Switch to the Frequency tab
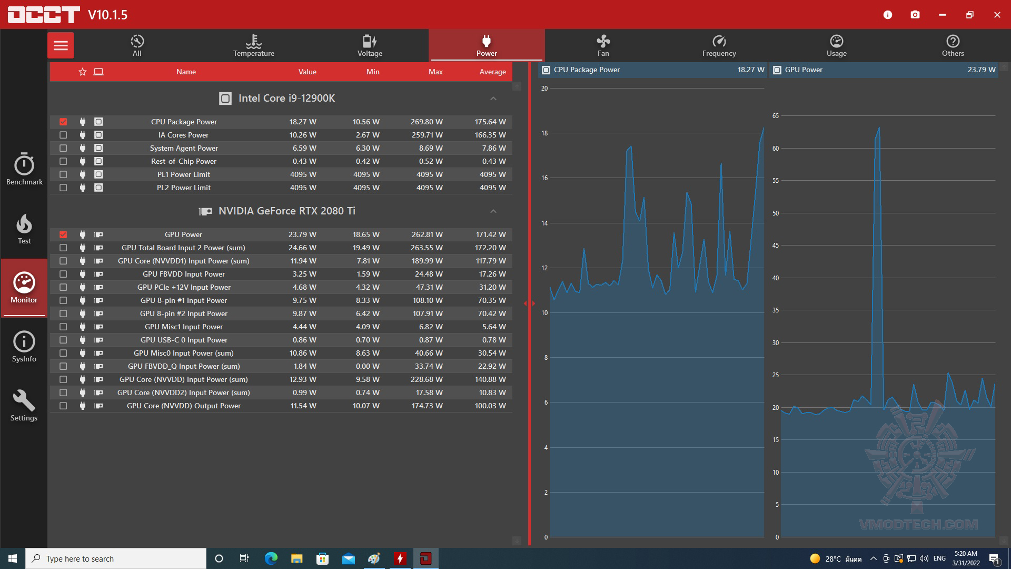1011x569 pixels. (x=719, y=45)
